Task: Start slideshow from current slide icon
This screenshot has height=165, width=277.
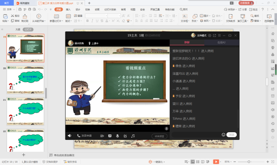Action: [39, 16]
